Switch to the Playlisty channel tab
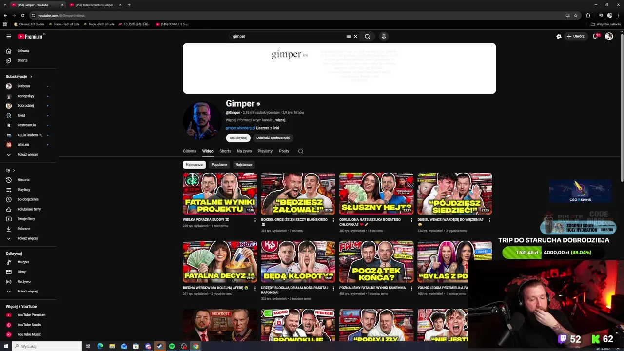The width and height of the screenshot is (624, 351). (x=265, y=151)
